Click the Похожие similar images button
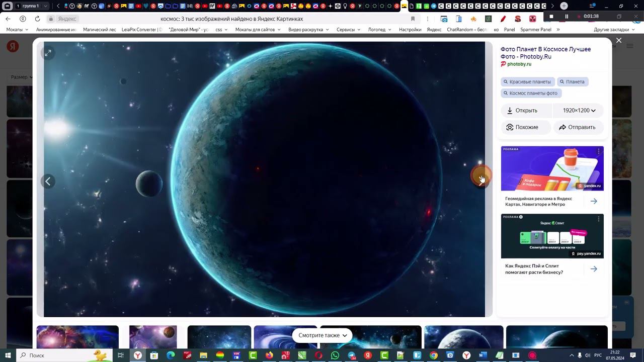Screen dimensions: 644x362 pyautogui.click(x=526, y=127)
